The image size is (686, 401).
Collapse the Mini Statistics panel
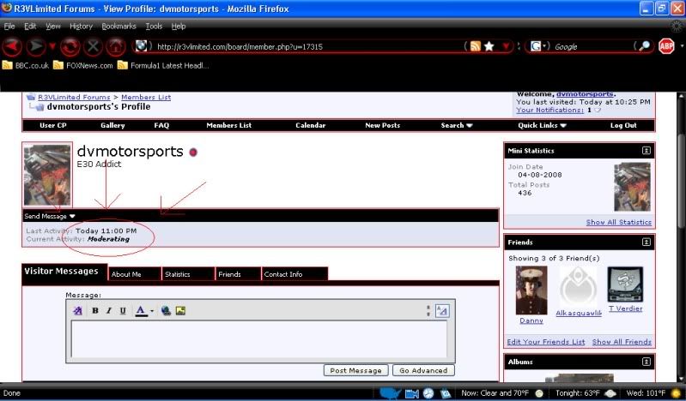click(x=647, y=151)
